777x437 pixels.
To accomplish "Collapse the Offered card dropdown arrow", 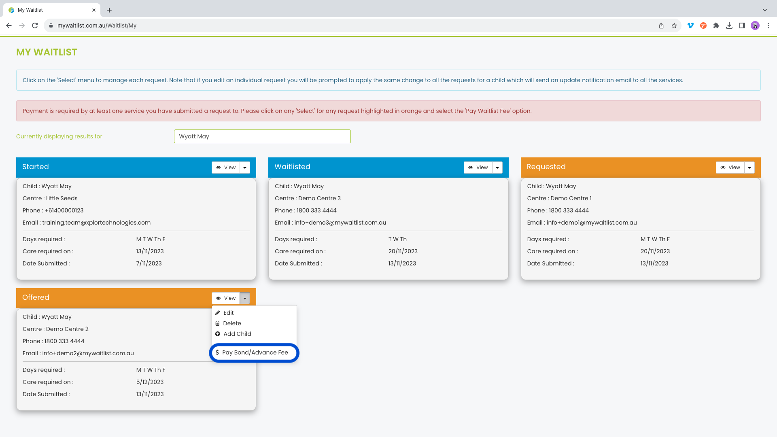I will click(245, 298).
